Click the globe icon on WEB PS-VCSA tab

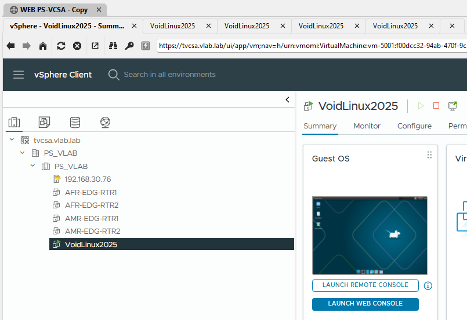[x=14, y=10]
